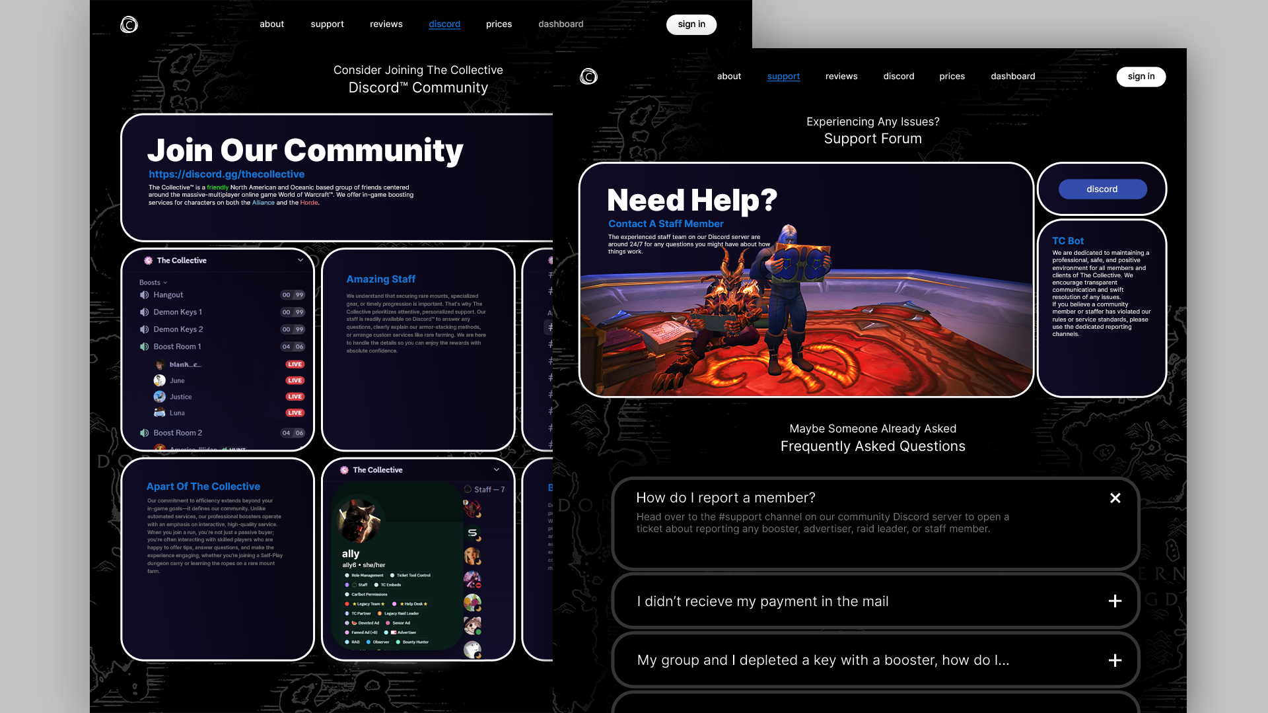Click the Boost Room 1 speaker icon
Viewport: 1268px width, 713px height.
point(144,347)
